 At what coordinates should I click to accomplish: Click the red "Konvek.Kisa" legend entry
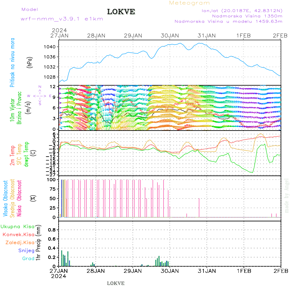(x=19, y=235)
